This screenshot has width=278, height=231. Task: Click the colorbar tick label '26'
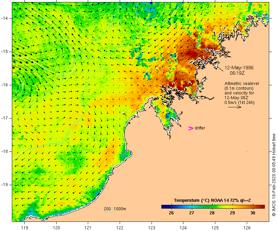click(x=171, y=213)
